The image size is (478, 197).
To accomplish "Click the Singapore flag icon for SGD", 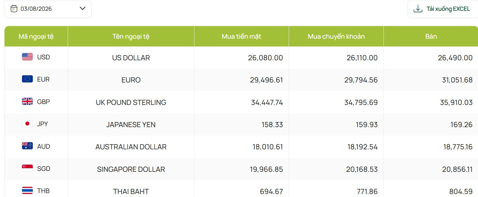I will coord(27,168).
